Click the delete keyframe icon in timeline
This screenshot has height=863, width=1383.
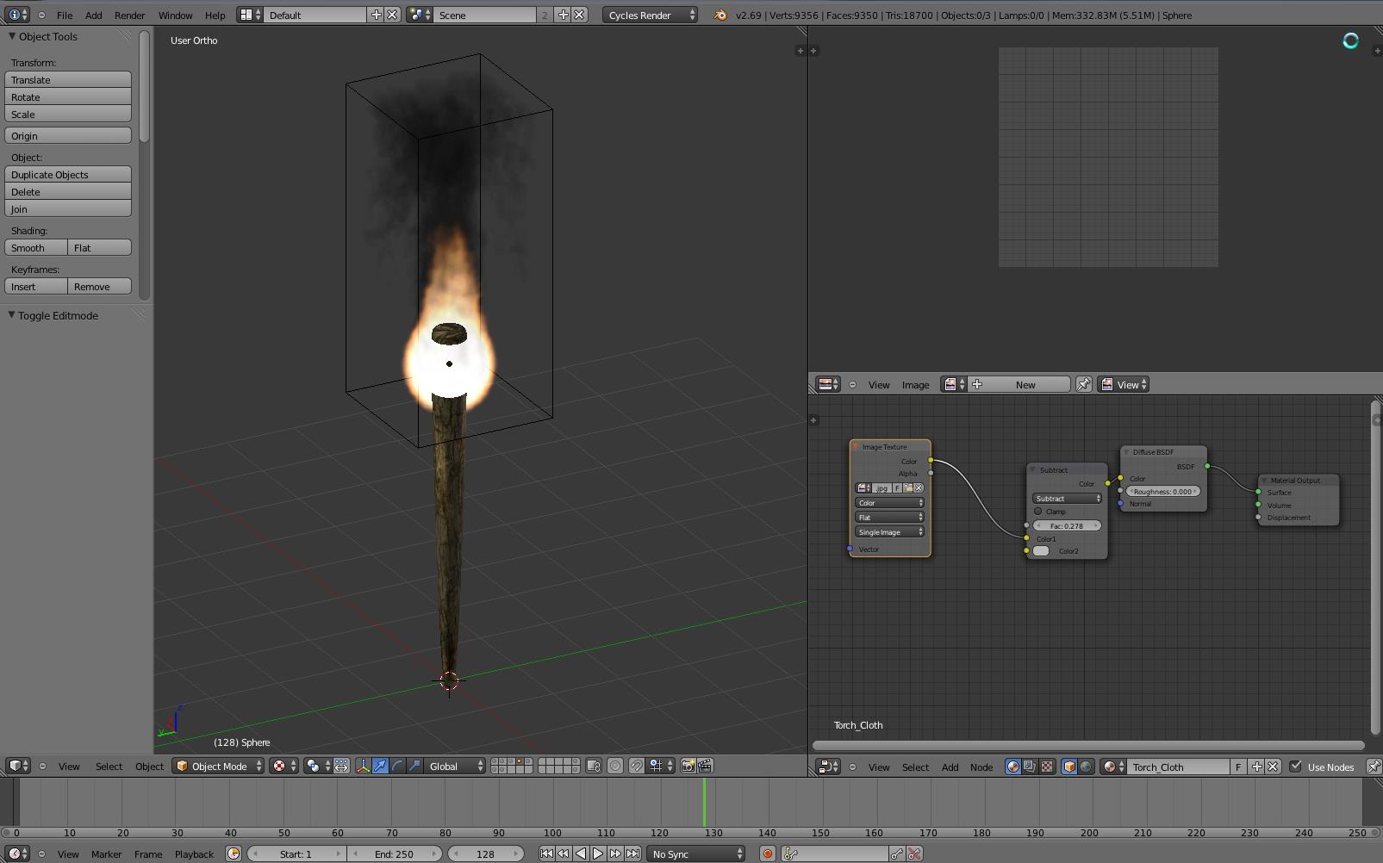point(914,854)
